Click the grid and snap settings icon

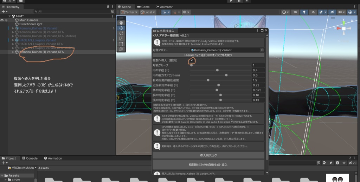[184, 12]
